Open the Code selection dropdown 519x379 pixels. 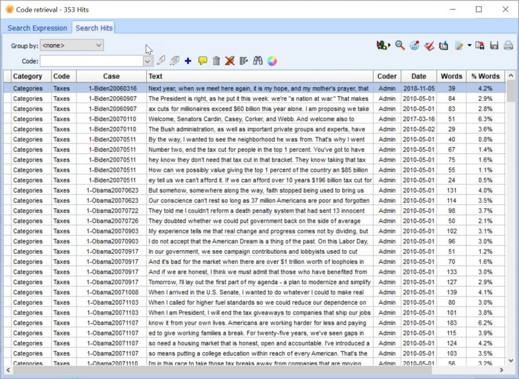[x=147, y=61]
